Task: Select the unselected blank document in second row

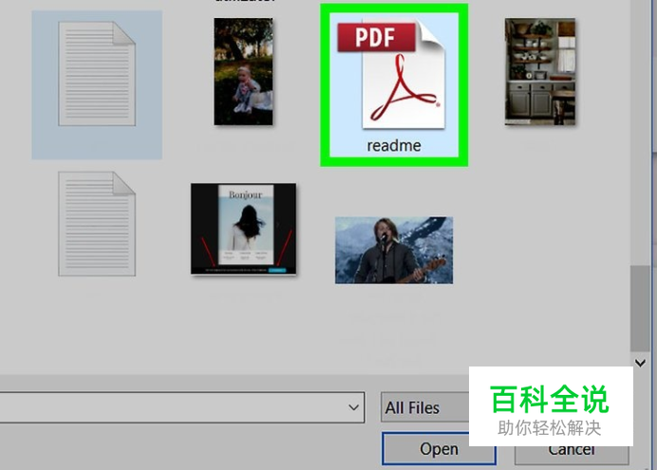Action: click(97, 224)
